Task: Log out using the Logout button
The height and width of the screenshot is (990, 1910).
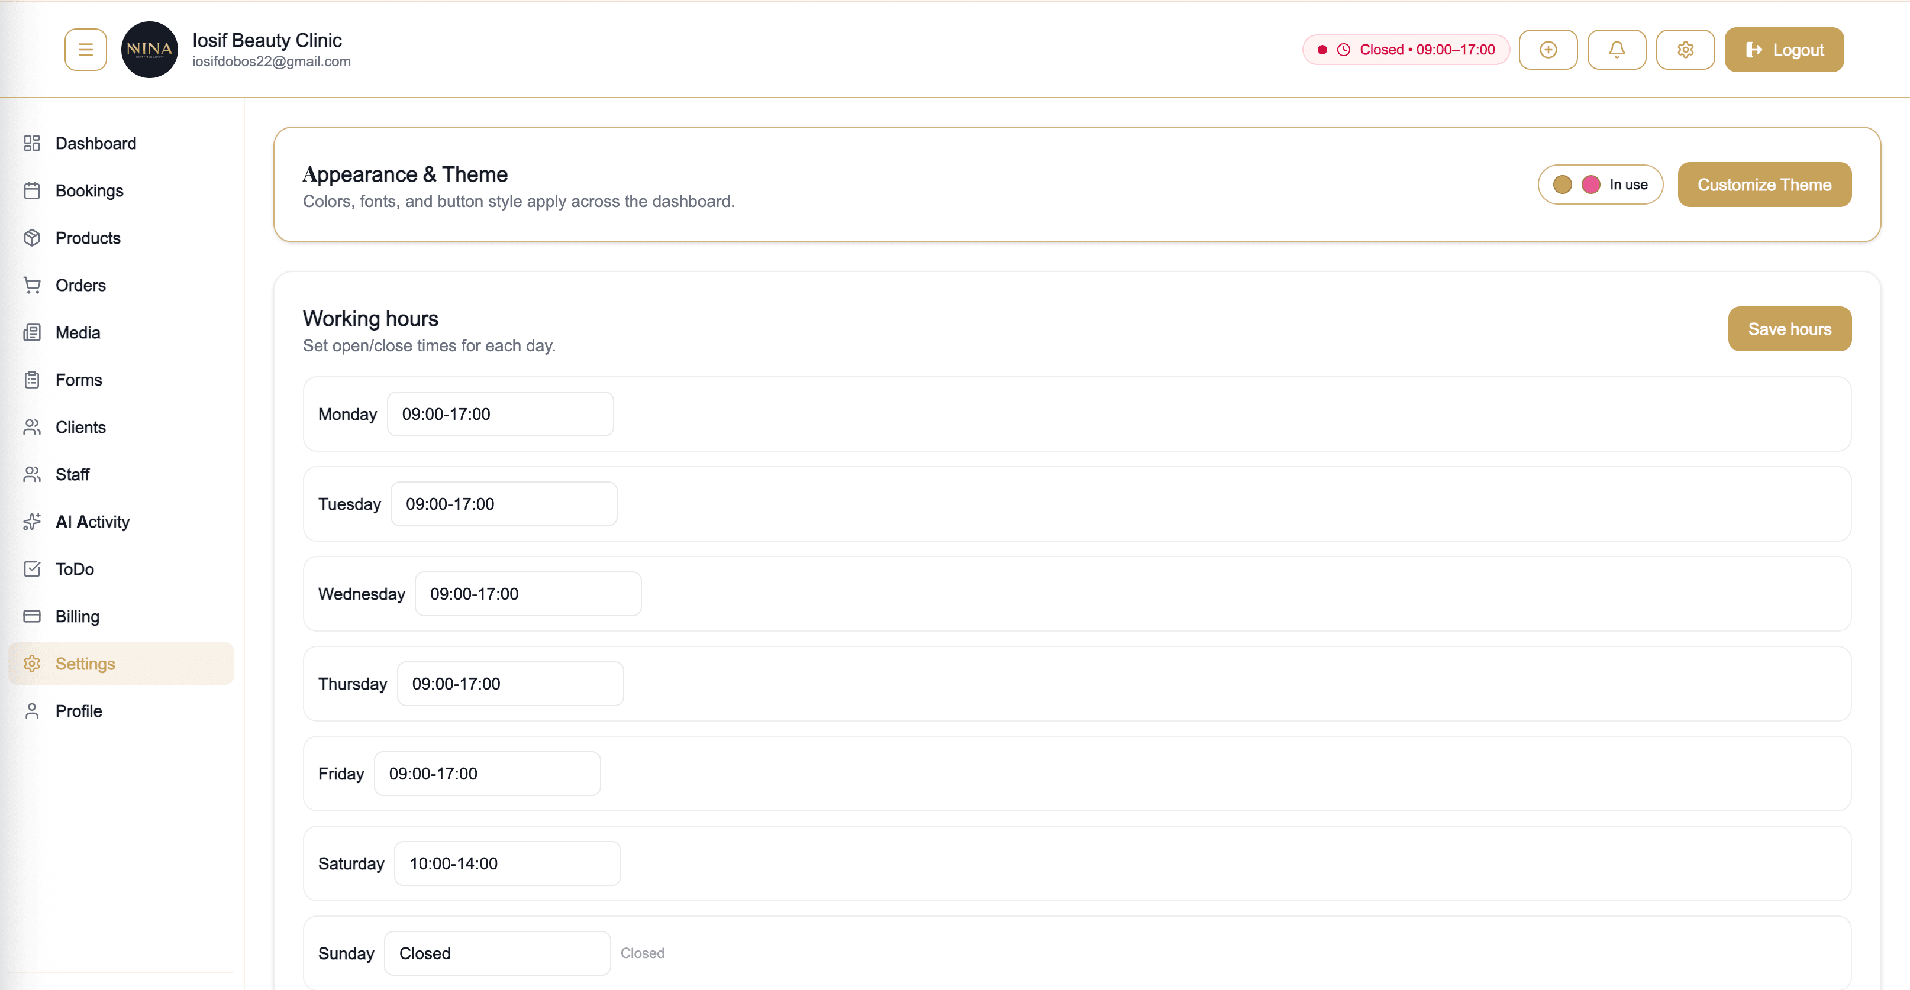Action: point(1783,50)
